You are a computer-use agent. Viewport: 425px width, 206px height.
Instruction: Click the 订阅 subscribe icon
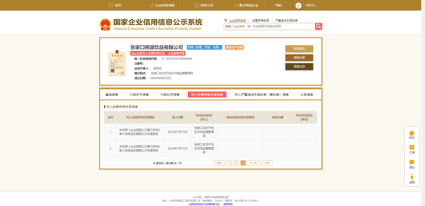[x=412, y=147]
